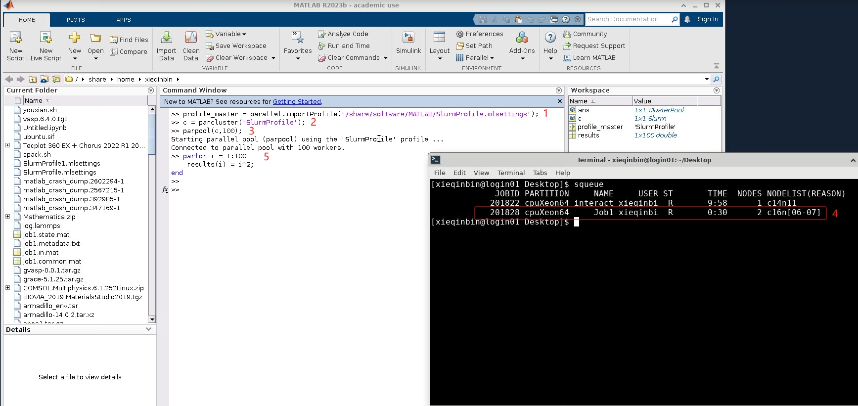Open Add-Ons icon
858x406 pixels.
click(x=522, y=38)
